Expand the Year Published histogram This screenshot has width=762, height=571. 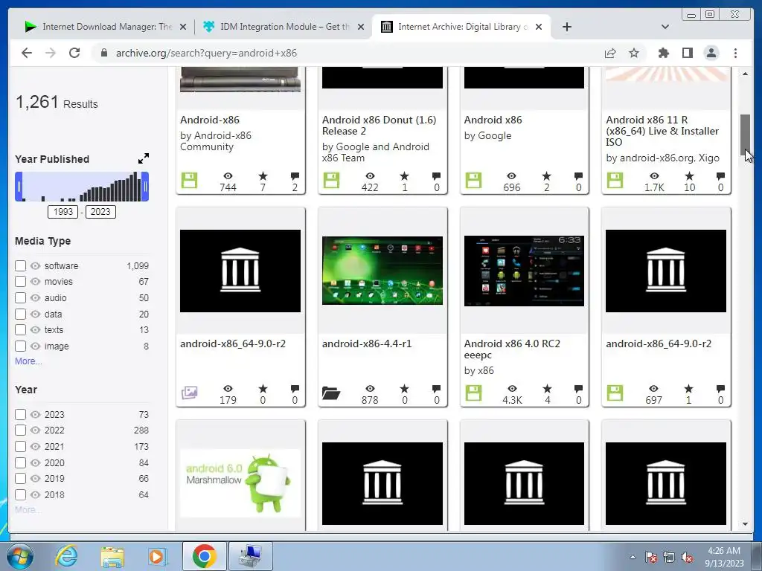point(144,158)
